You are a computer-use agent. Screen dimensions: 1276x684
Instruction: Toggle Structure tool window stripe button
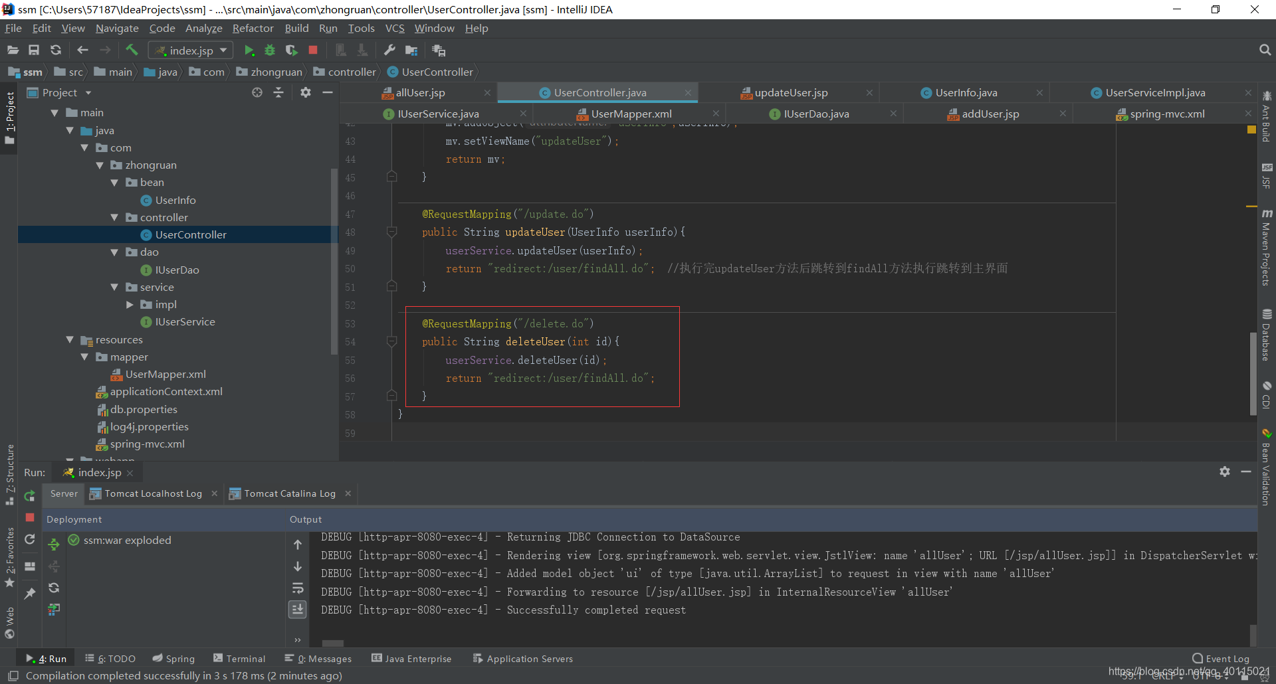point(9,474)
